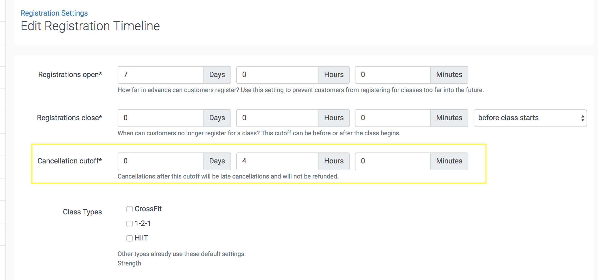Viewport: 598px width, 280px height.
Task: Toggle the HIIT class type checkbox
Action: click(130, 238)
